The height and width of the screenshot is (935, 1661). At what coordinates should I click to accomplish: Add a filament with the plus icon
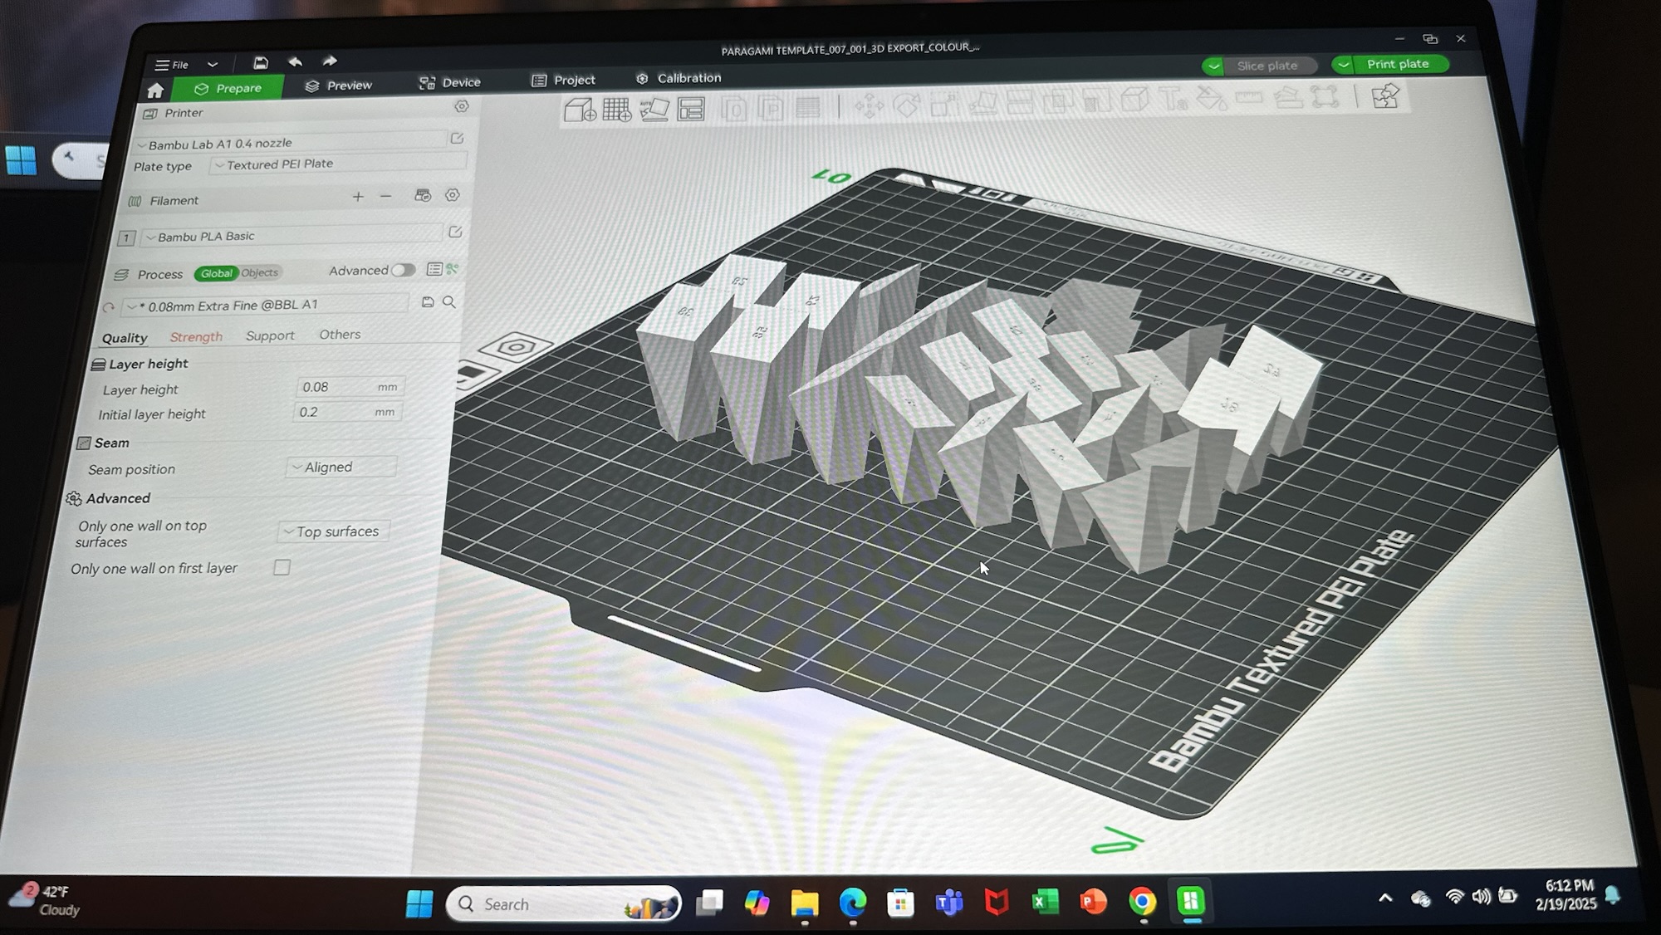click(358, 197)
